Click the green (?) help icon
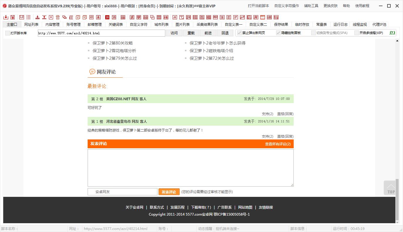 pos(392,33)
